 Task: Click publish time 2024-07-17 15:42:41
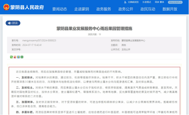(x=32, y=45)
